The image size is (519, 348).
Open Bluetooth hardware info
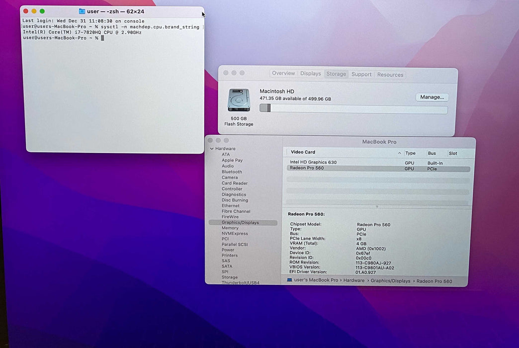click(x=232, y=172)
